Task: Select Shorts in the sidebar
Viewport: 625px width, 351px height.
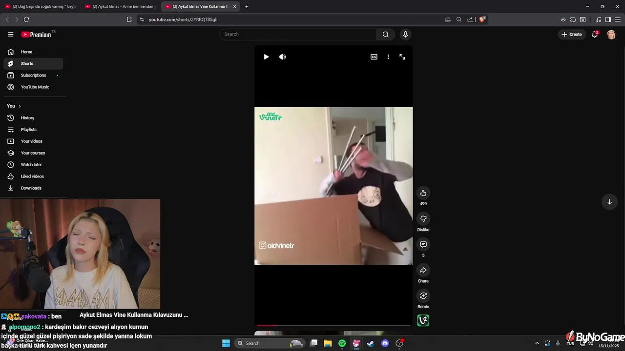Action: tap(33, 63)
